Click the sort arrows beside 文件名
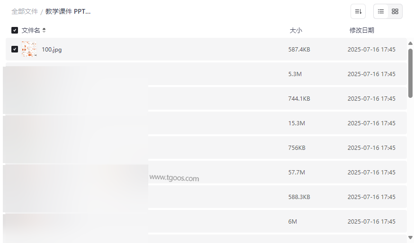The image size is (414, 243). pyautogui.click(x=44, y=30)
